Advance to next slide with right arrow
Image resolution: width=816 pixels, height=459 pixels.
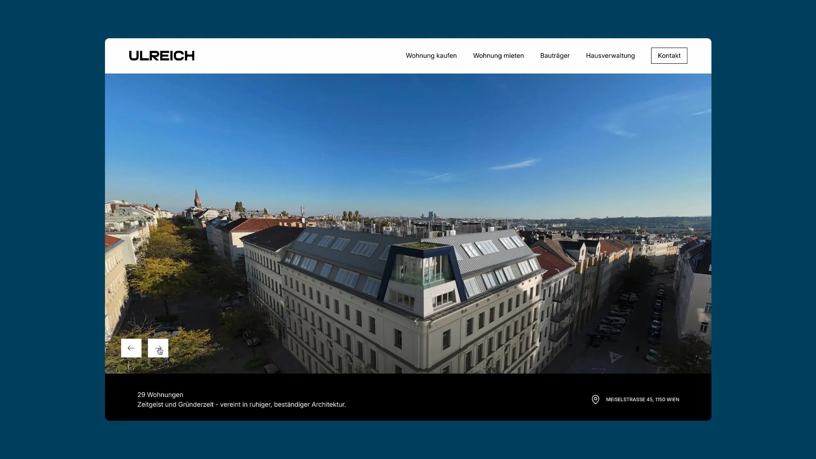pos(158,348)
